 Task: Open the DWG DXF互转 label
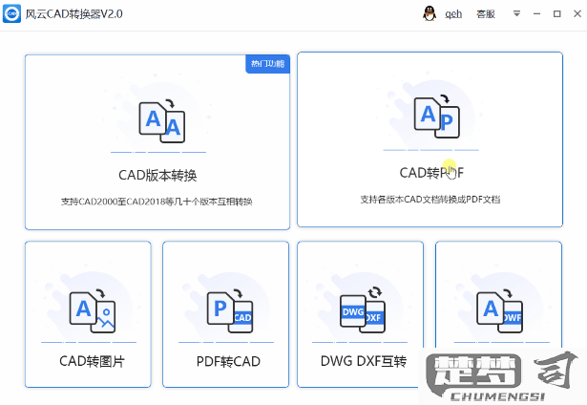tap(364, 361)
